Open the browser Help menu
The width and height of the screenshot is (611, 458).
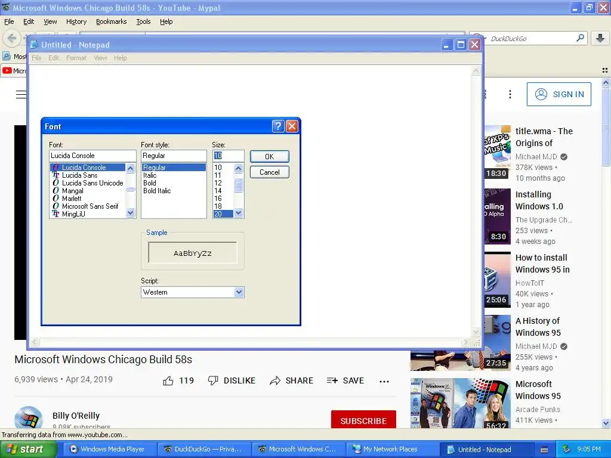click(166, 21)
